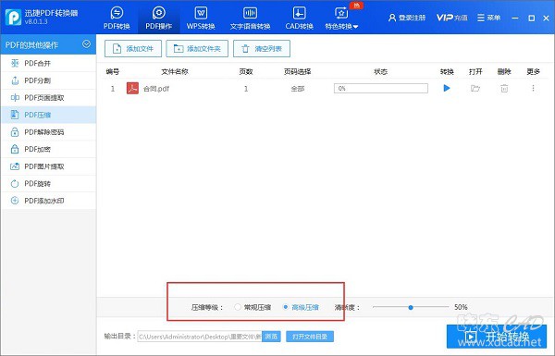Select PDF旋转 in sidebar
This screenshot has height=356, width=555.
click(48, 184)
